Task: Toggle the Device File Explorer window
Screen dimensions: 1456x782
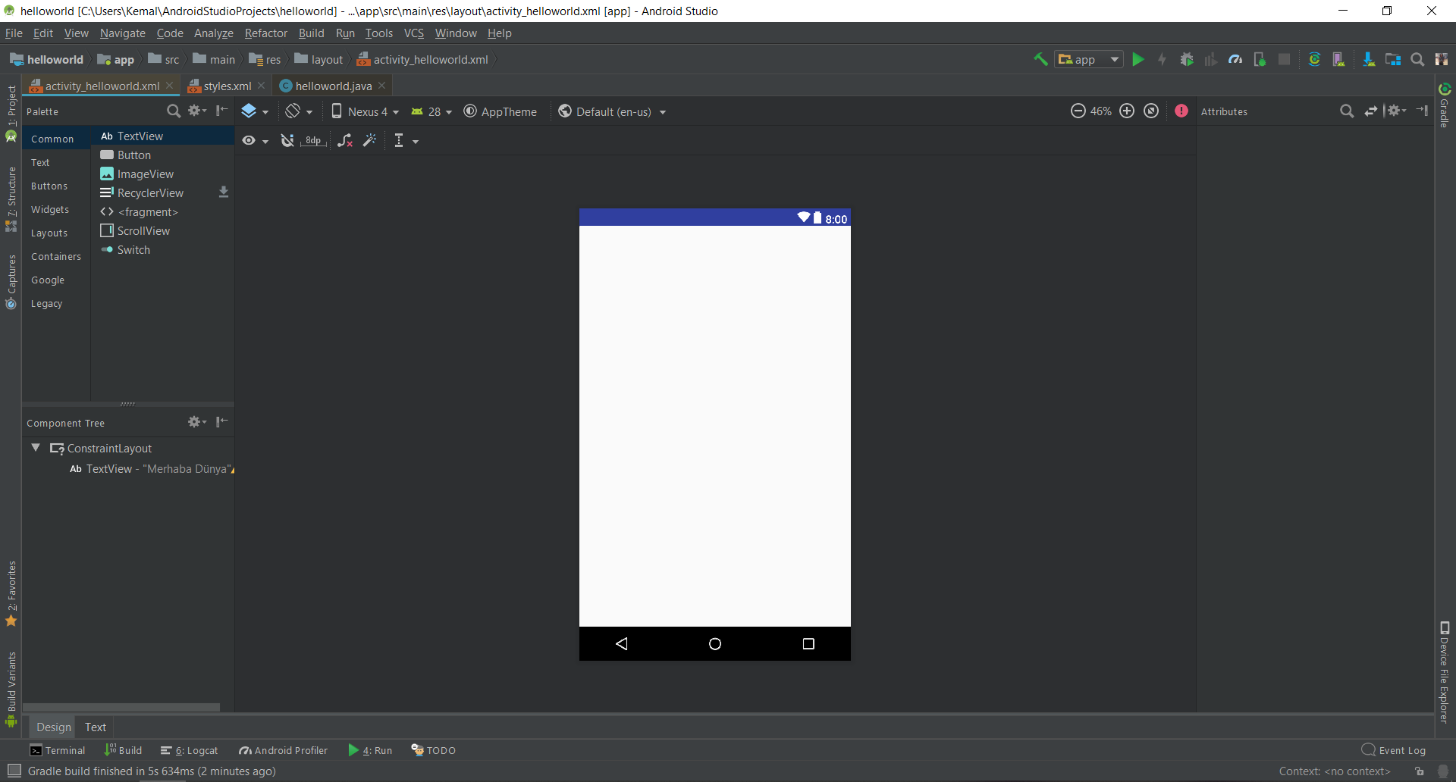Action: [x=1445, y=672]
